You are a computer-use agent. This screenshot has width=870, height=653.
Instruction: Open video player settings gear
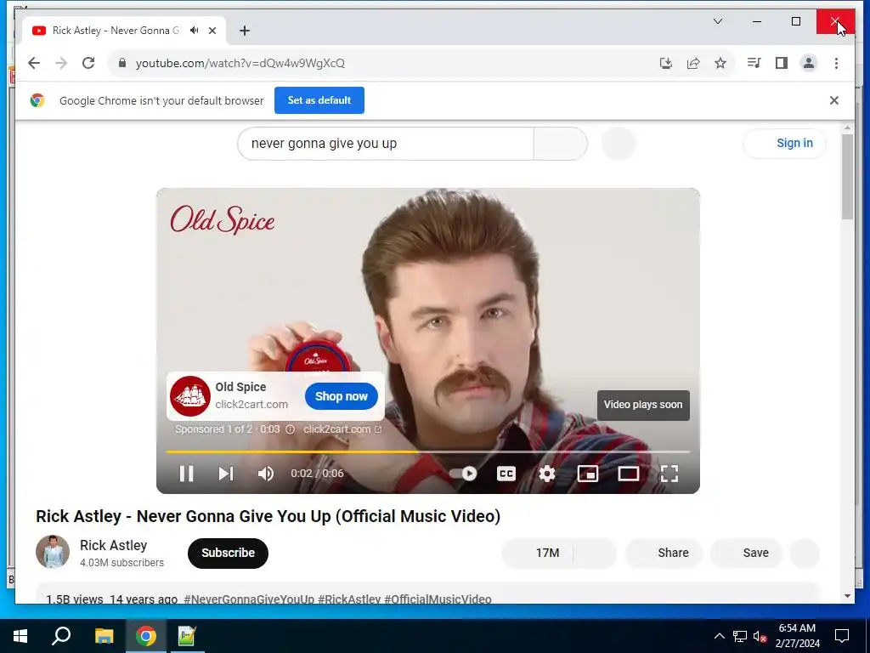[547, 474]
